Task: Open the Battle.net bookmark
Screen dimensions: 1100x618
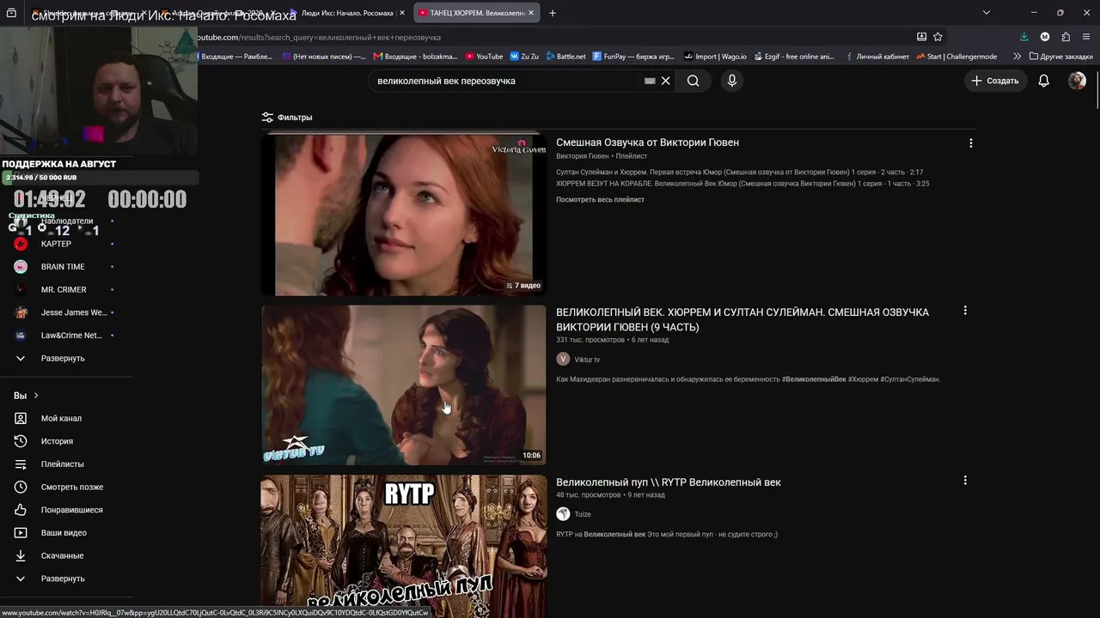Action: coord(565,57)
